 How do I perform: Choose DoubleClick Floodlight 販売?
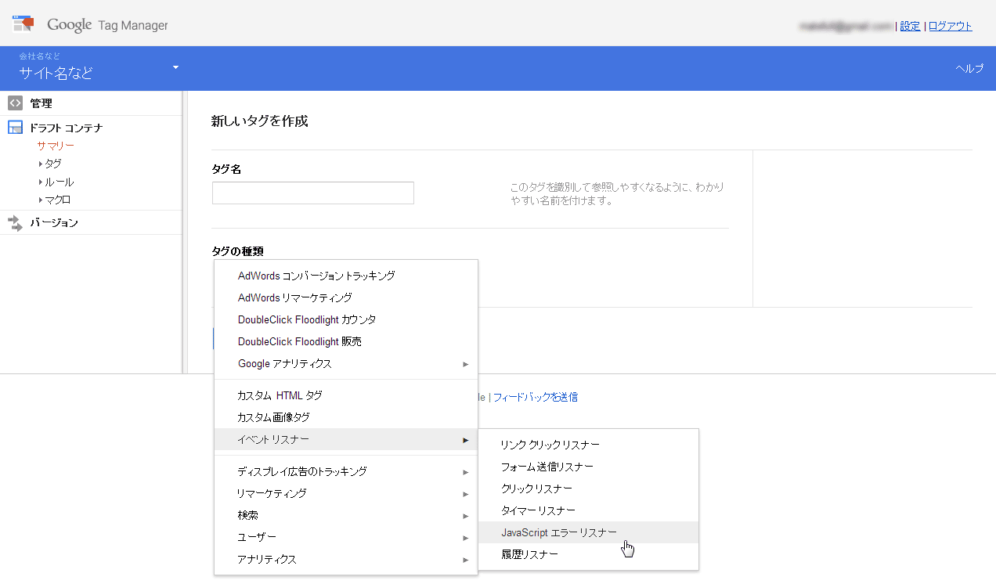345,341
